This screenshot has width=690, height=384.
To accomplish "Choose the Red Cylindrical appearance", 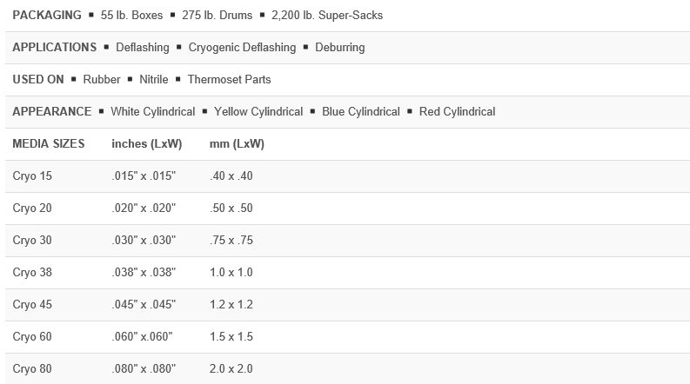I will point(457,111).
